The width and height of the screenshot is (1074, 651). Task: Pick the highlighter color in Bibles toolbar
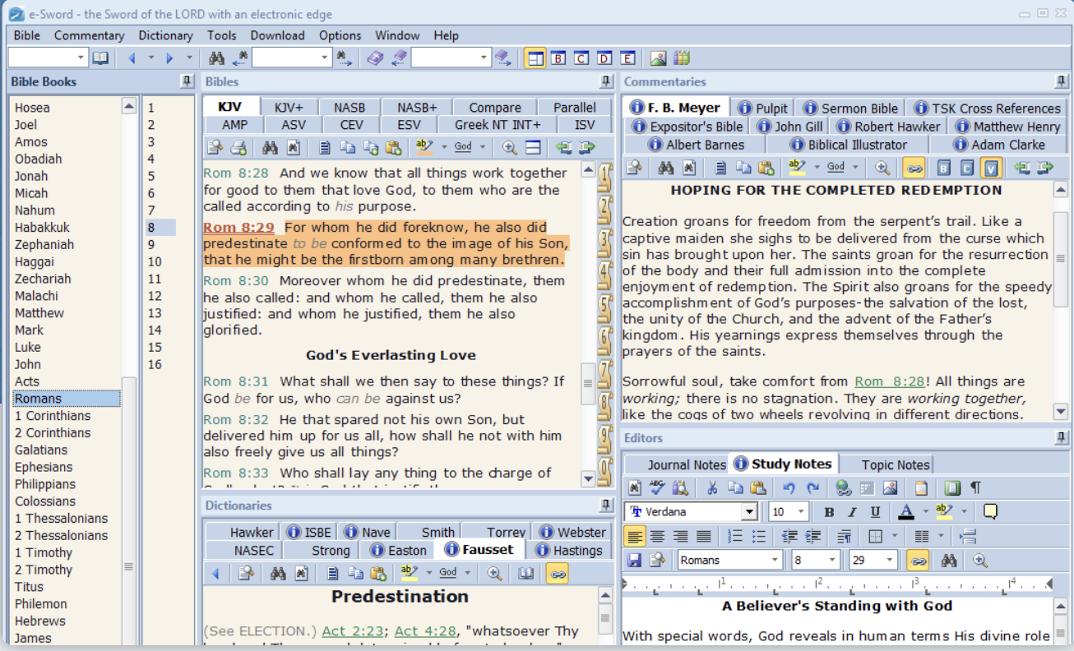click(424, 147)
